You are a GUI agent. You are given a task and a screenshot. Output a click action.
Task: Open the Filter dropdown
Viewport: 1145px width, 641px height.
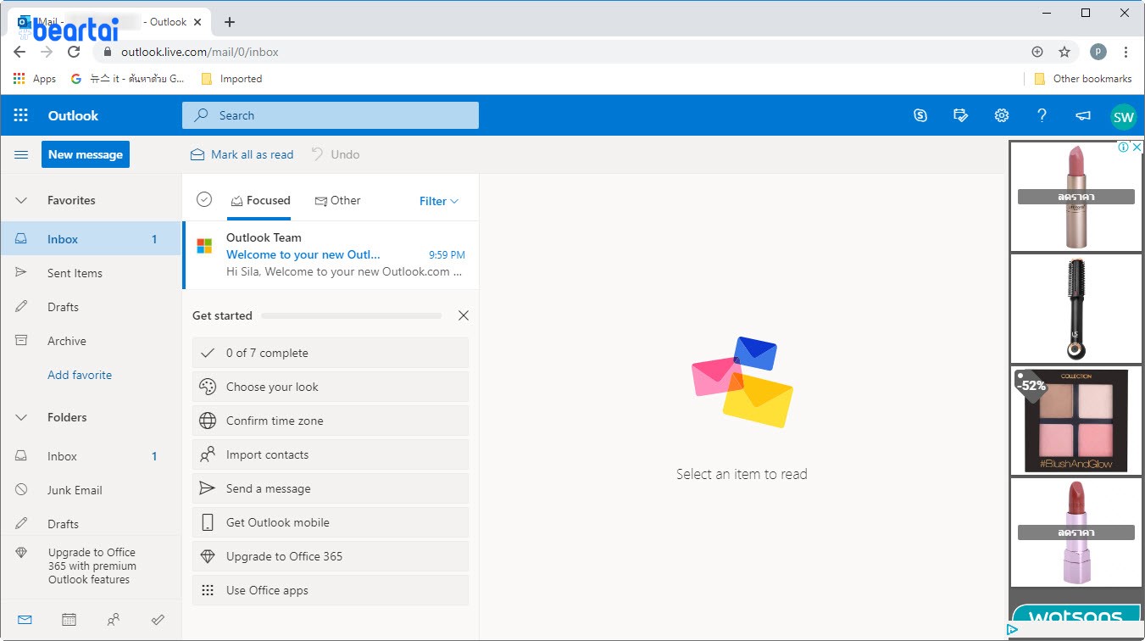click(439, 201)
